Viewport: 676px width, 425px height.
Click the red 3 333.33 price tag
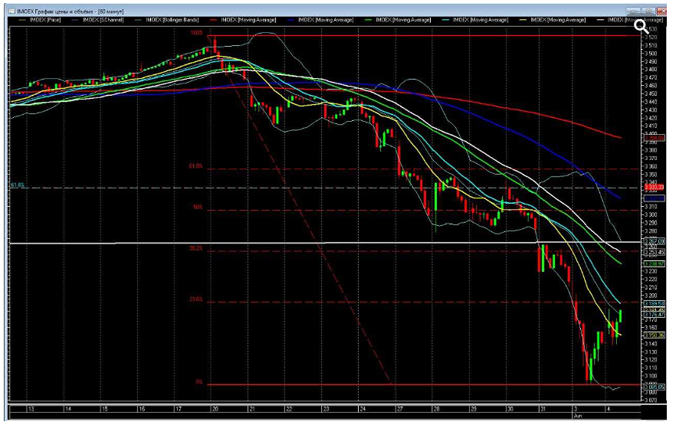point(654,188)
